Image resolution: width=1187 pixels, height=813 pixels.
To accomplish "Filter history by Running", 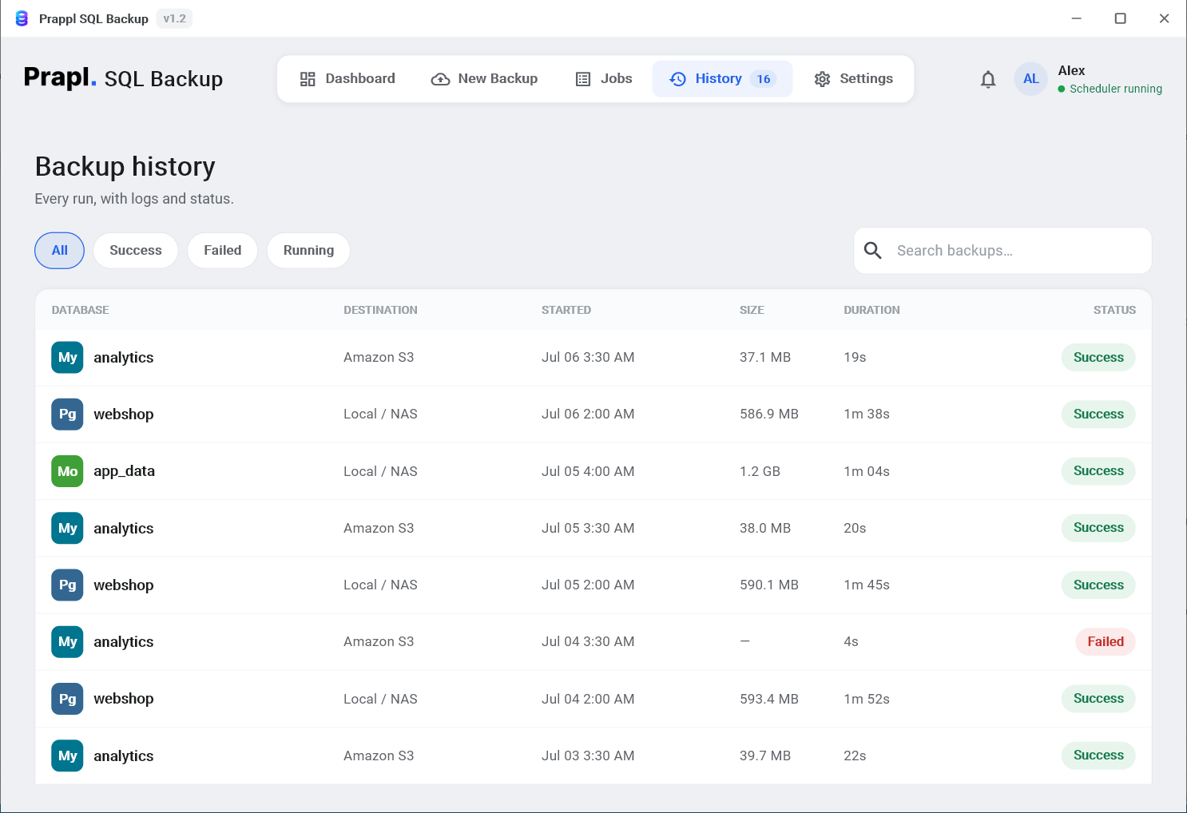I will (308, 251).
